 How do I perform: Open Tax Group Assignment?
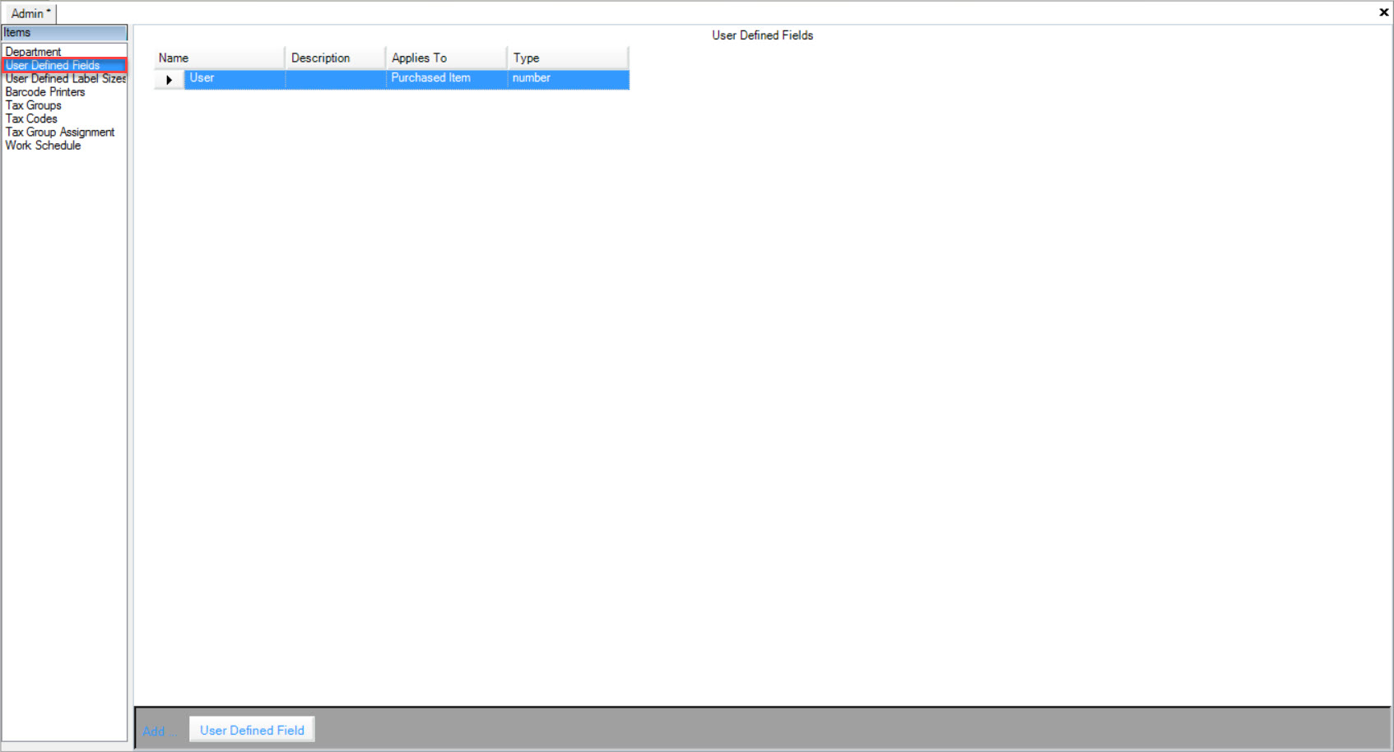coord(60,132)
